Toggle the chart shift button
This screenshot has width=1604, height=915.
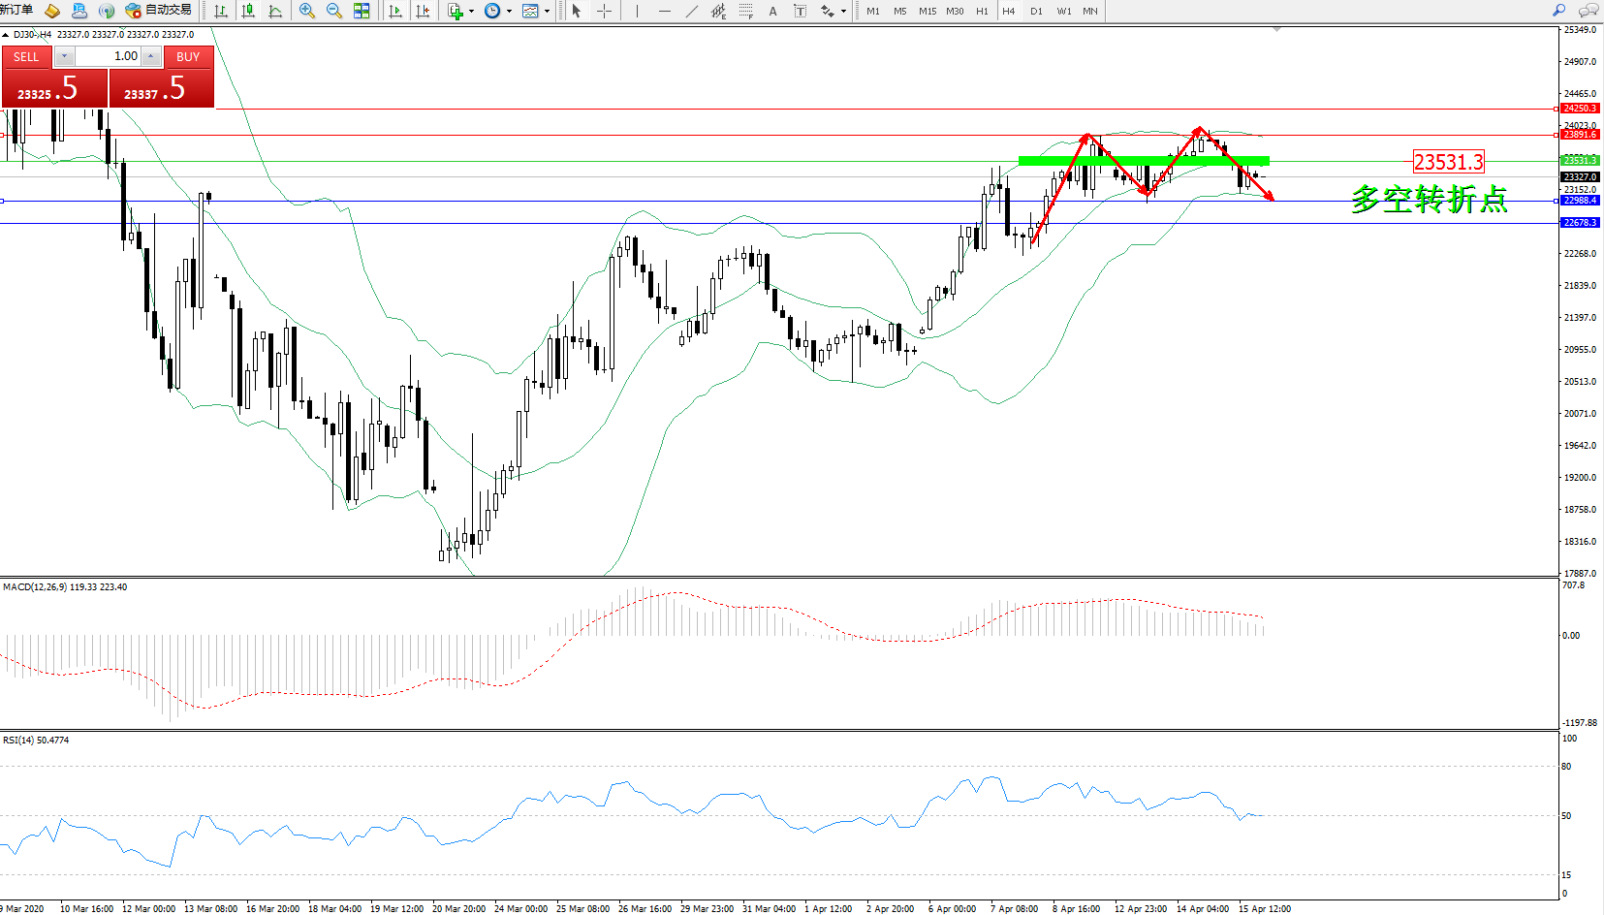coord(423,11)
